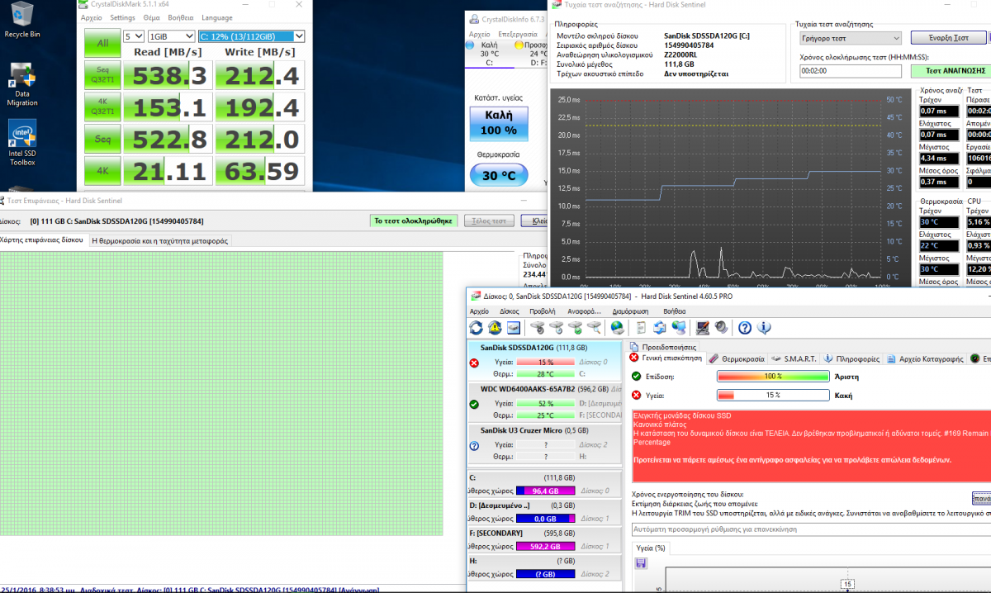Click the All button in CrystalDiskMark

coord(102,43)
